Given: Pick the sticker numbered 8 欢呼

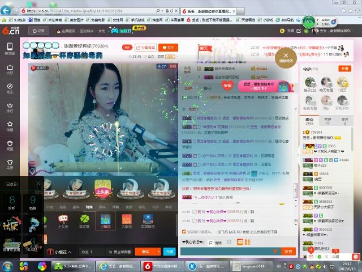Looking at the screenshot, I should click(11, 203).
